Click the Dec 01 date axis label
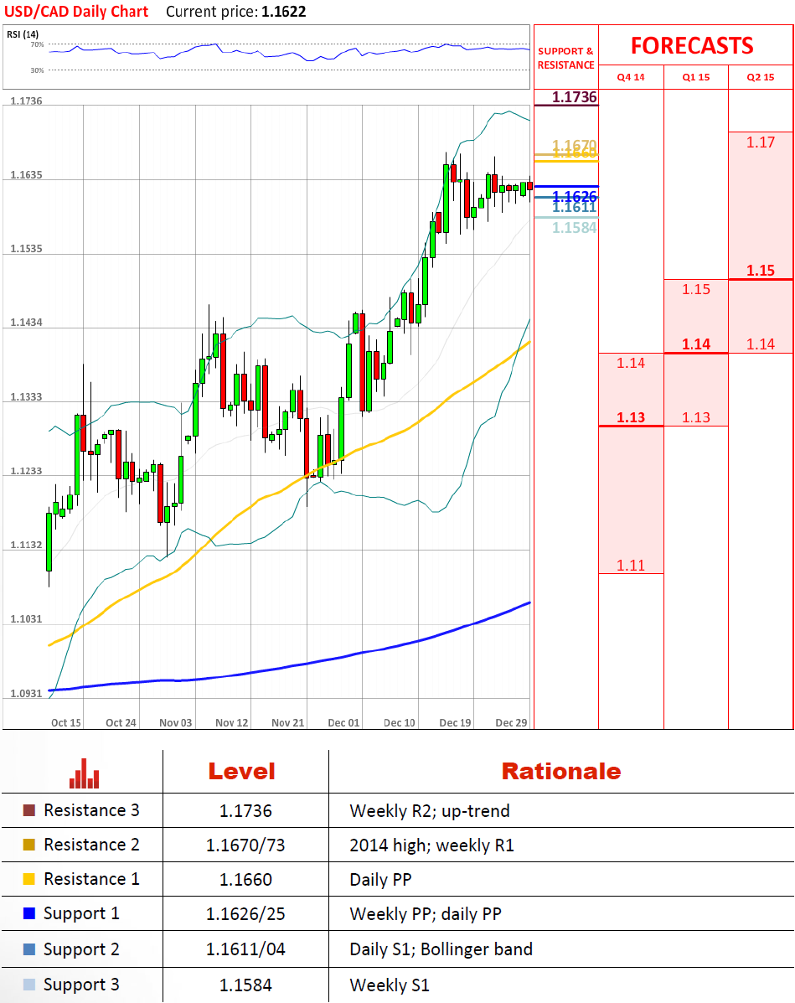 tap(343, 722)
